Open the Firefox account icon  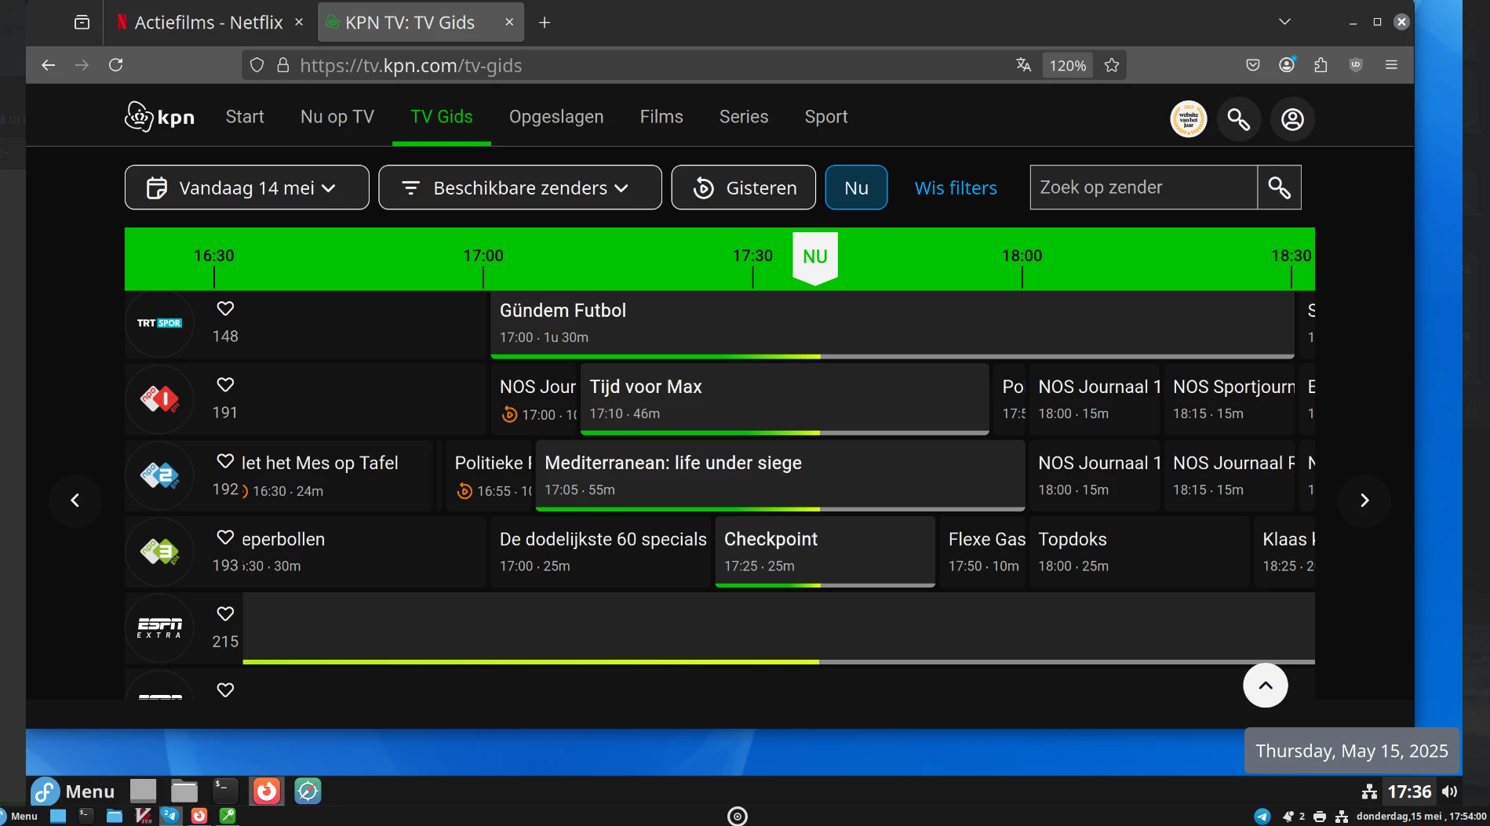pos(1287,65)
